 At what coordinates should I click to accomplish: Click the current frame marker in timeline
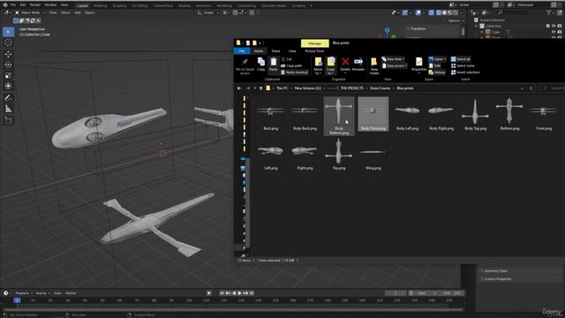(x=17, y=300)
